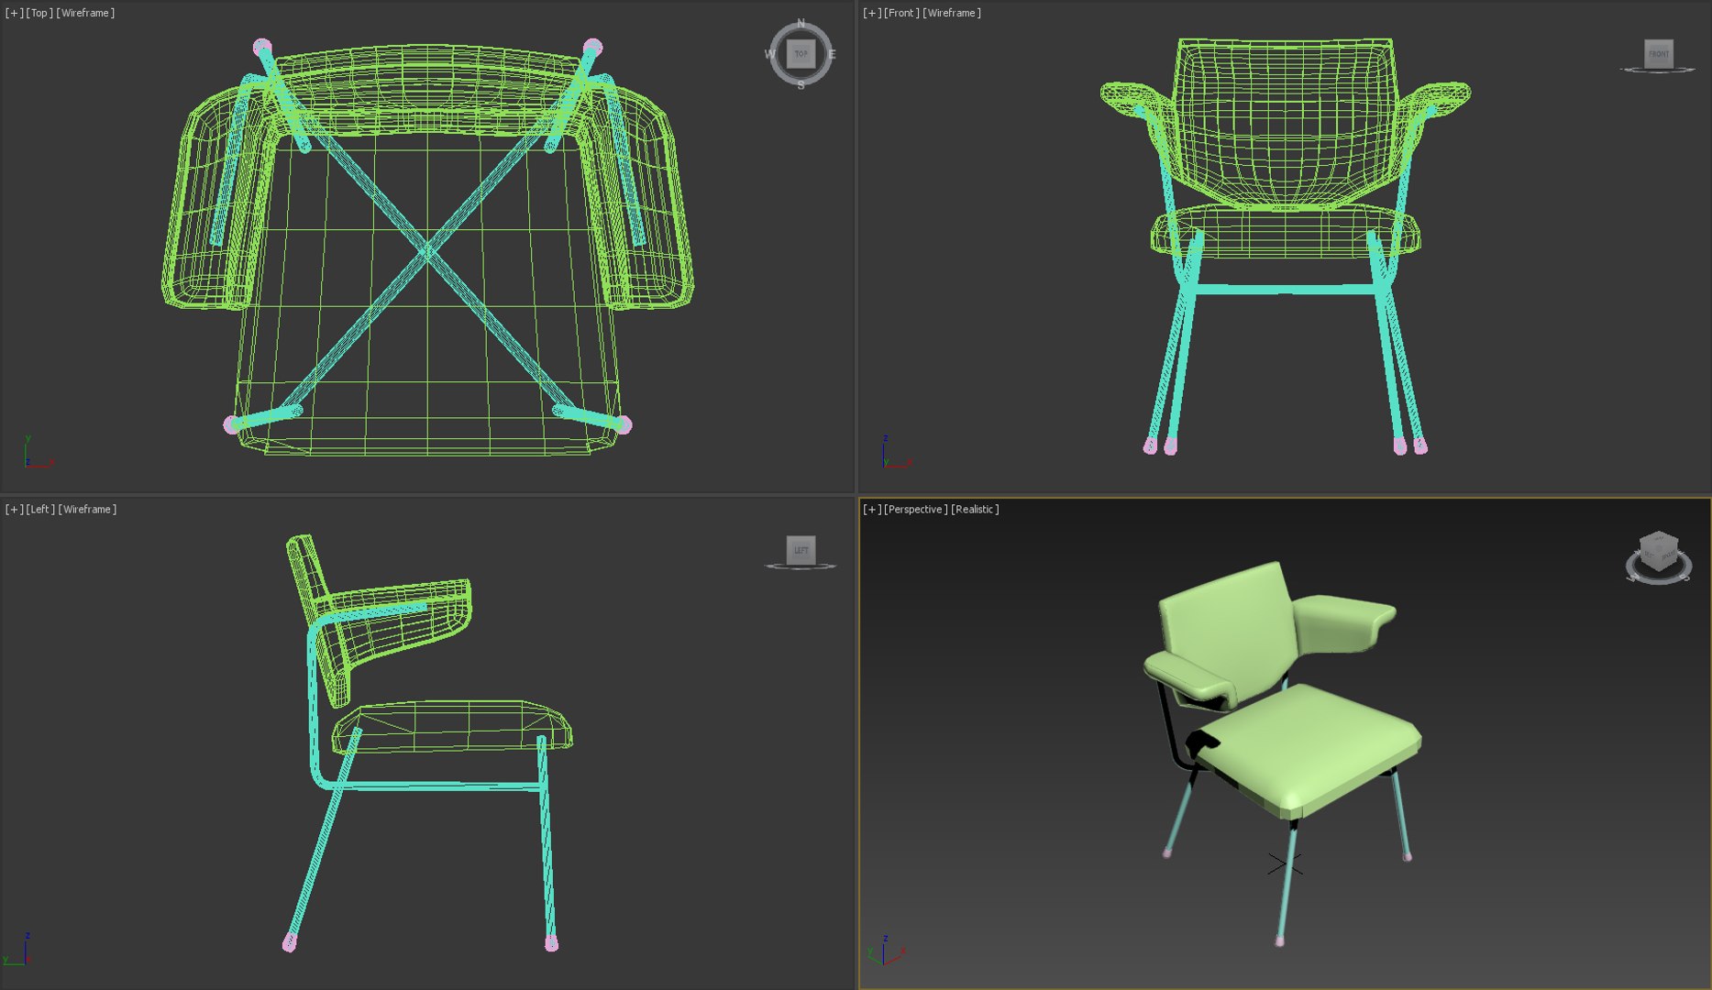Open the [+] menu in Perspective viewport
The width and height of the screenshot is (1712, 990).
click(x=873, y=509)
